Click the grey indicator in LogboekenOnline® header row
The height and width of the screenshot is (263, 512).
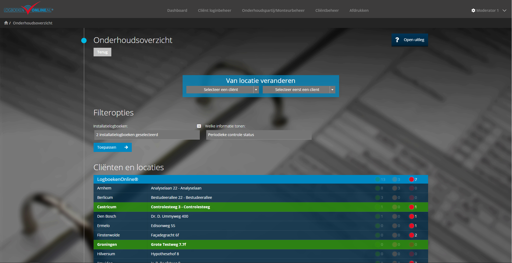click(x=395, y=180)
